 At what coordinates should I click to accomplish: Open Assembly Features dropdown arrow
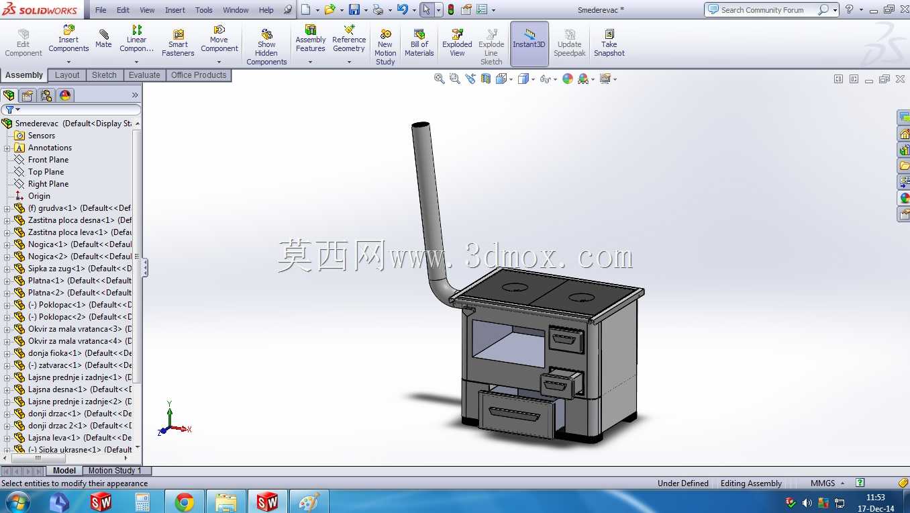coord(310,62)
